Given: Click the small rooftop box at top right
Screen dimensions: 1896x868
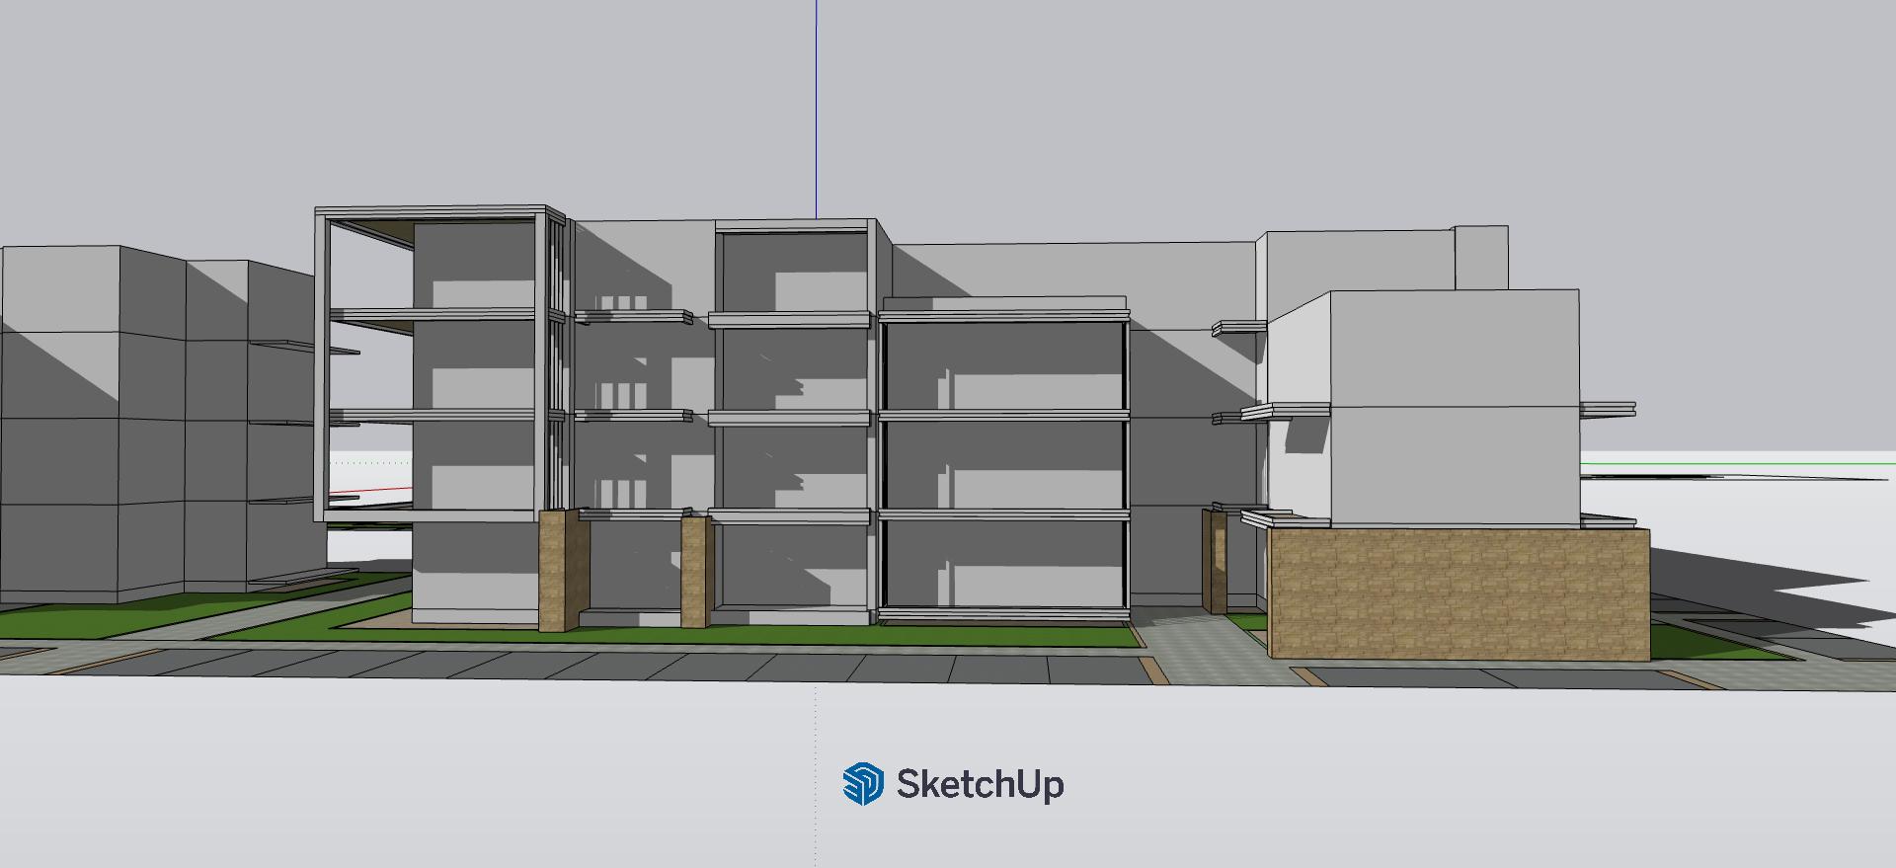Looking at the screenshot, I should [1480, 257].
